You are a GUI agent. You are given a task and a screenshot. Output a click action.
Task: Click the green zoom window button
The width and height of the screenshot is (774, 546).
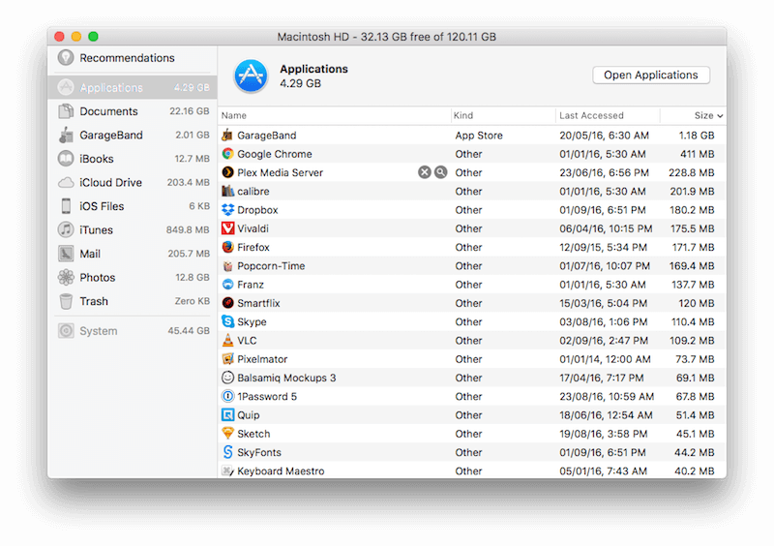pos(94,37)
